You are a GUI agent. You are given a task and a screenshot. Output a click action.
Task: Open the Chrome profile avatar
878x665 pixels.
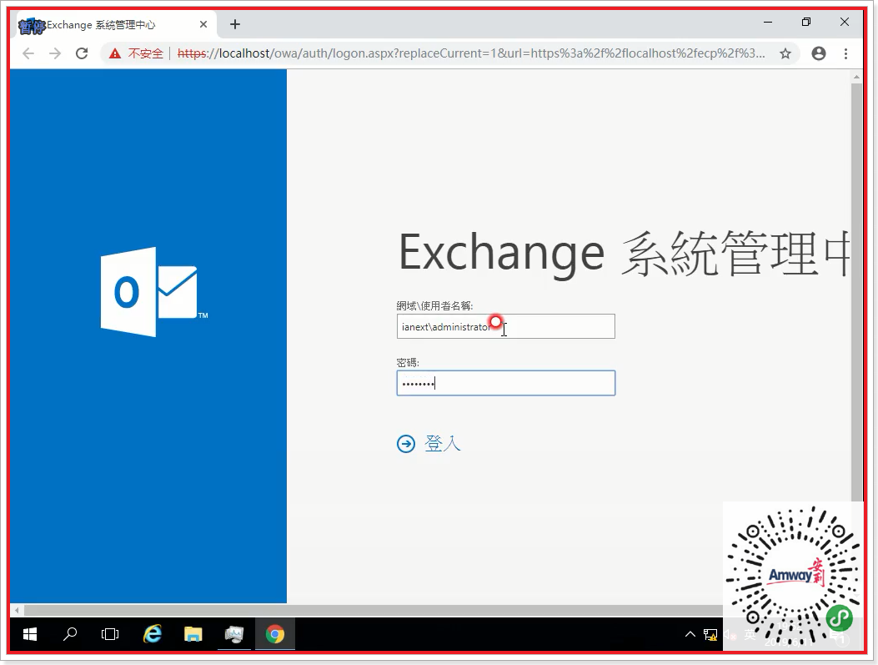coord(819,53)
